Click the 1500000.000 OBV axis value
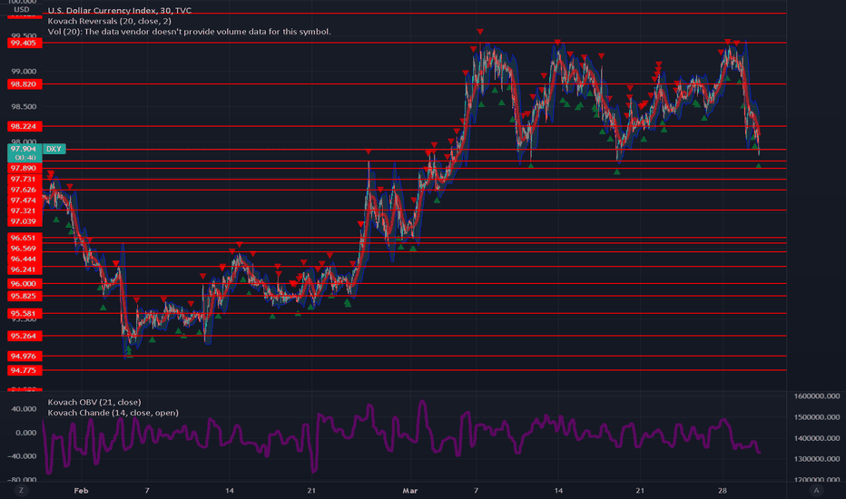Image resolution: width=846 pixels, height=499 pixels. [817, 417]
